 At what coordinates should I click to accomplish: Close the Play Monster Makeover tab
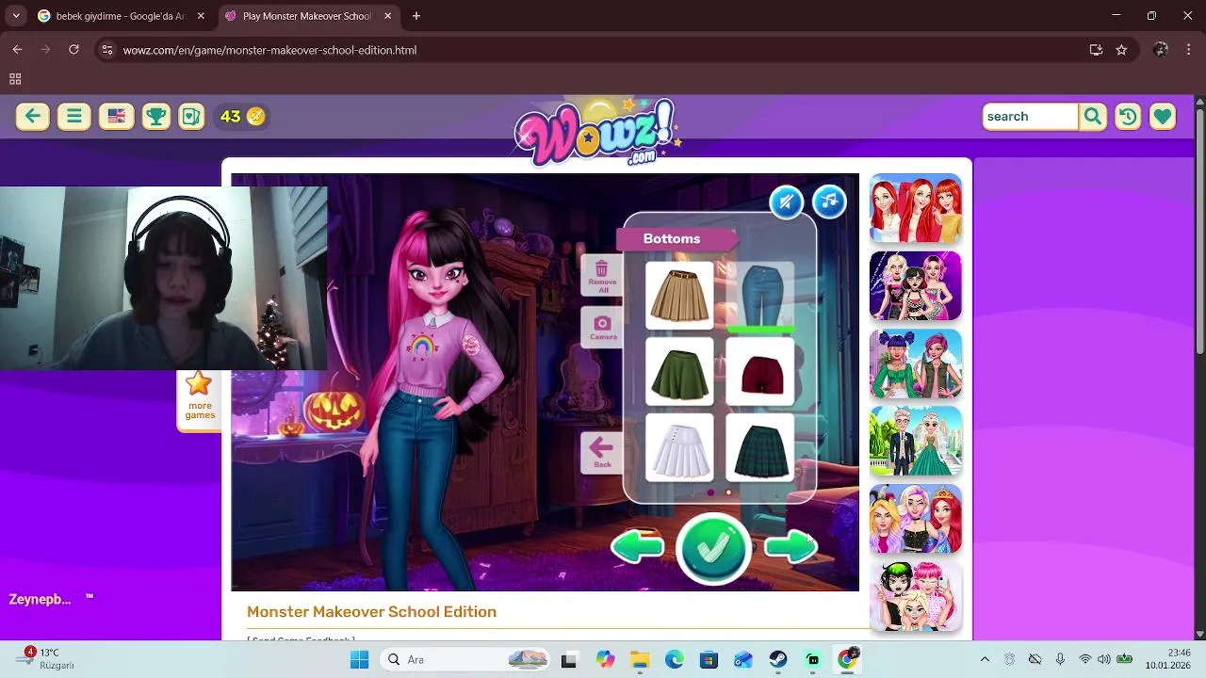click(x=387, y=16)
